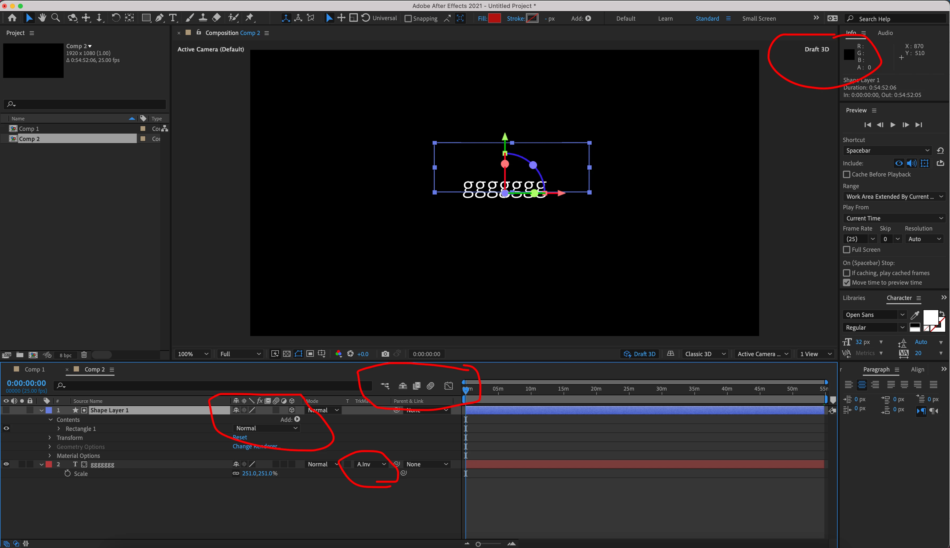
Task: Click the Draft 3D button
Action: [x=640, y=354]
